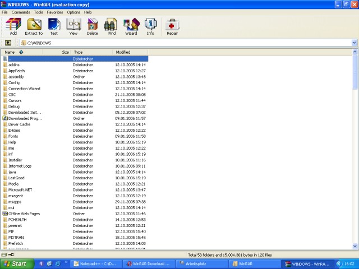Viewport: 359px width, 269px height.
Task: Click the drive icon in status bar
Action: 4,254
